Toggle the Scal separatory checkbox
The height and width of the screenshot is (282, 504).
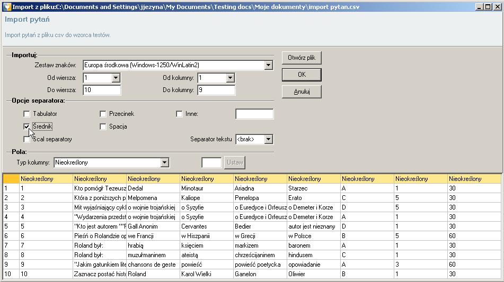pos(26,139)
